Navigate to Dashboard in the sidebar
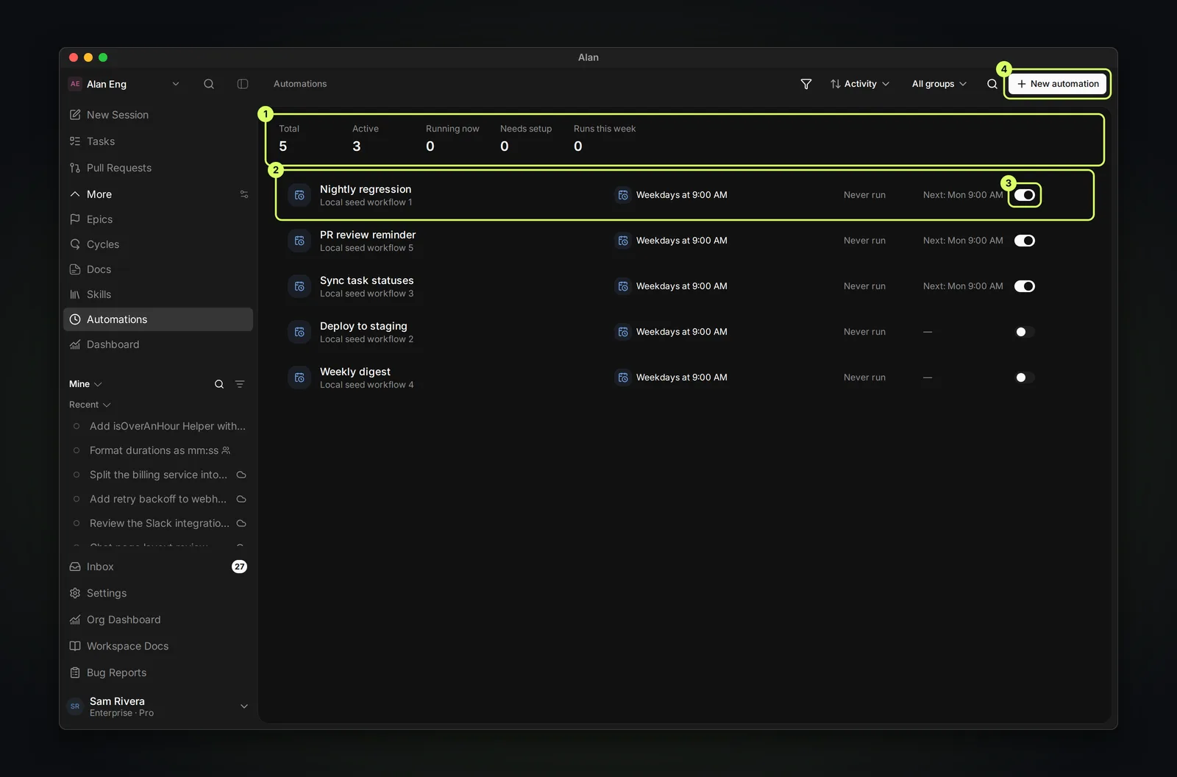The height and width of the screenshot is (777, 1177). [x=158, y=344]
